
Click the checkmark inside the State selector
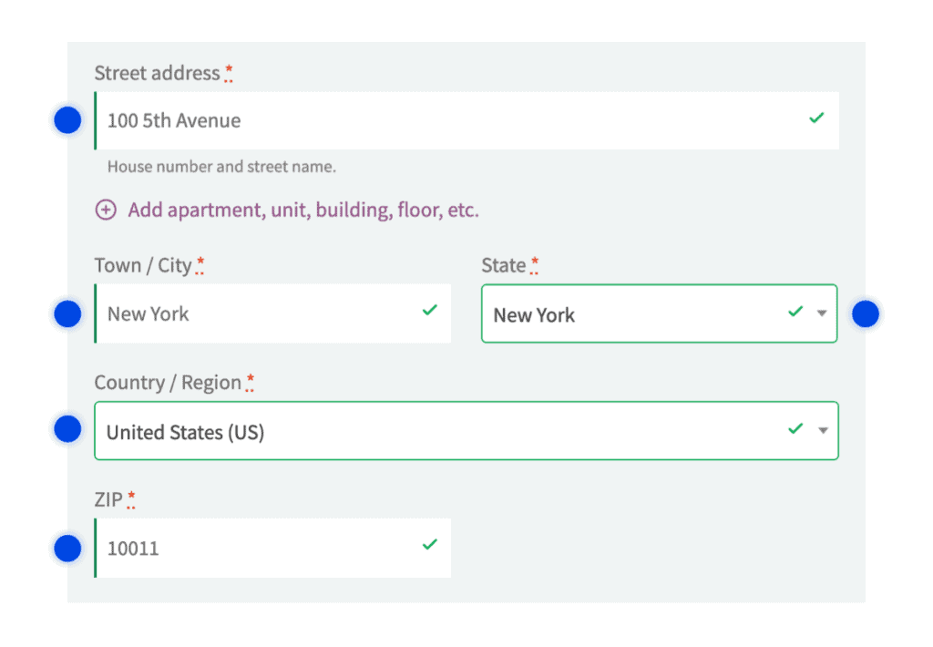(794, 313)
